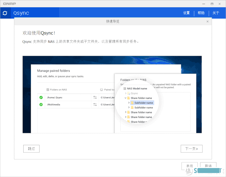Click the 欢迎使用Qsync! heading
226x177 pixels.
[x=39, y=33]
